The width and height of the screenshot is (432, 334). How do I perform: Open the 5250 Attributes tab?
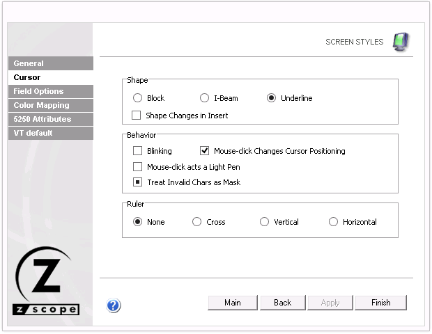point(50,119)
